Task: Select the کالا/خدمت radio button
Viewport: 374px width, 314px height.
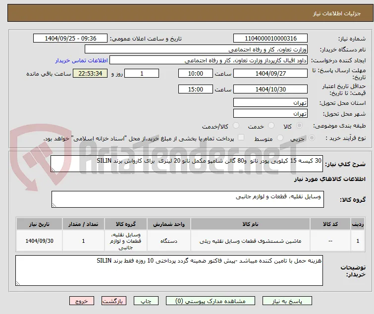Action: (x=236, y=126)
